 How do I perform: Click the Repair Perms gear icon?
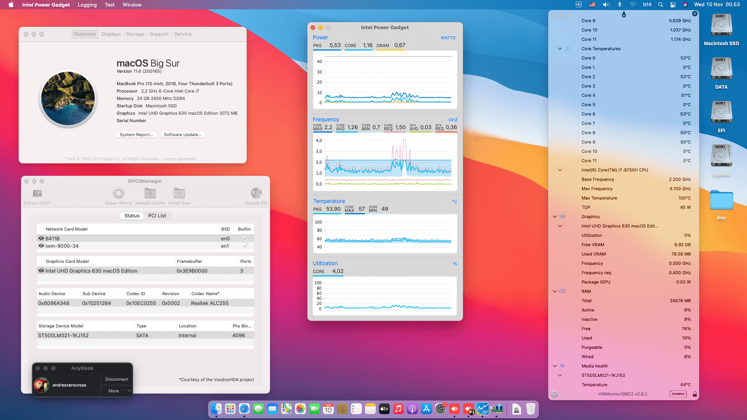point(118,193)
